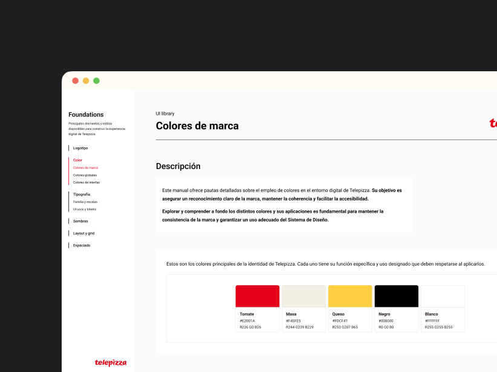Click the Blanco swatch name label
This screenshot has width=497, height=372.
(431, 314)
